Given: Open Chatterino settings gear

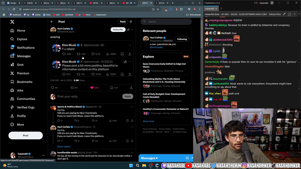Looking at the screenshot, I should [x=272, y=3].
